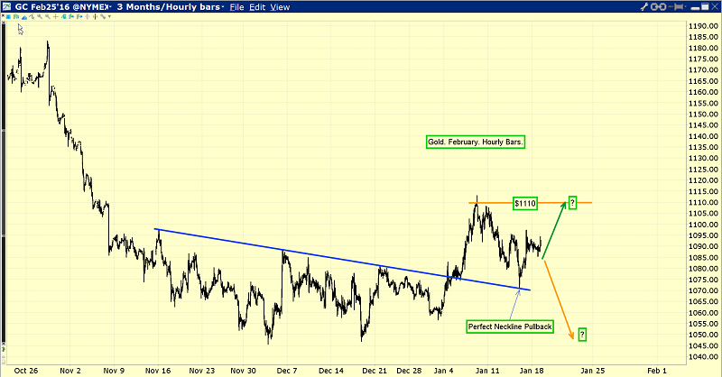This screenshot has width=722, height=377.
Task: Click the blue mountain area-chart toolbar icon
Action: click(24, 17)
